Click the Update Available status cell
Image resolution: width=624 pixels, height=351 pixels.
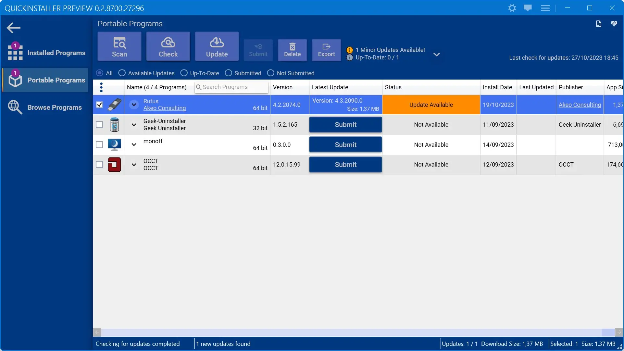431,105
